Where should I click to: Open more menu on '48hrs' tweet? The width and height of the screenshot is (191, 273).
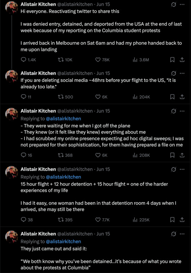click(182, 73)
